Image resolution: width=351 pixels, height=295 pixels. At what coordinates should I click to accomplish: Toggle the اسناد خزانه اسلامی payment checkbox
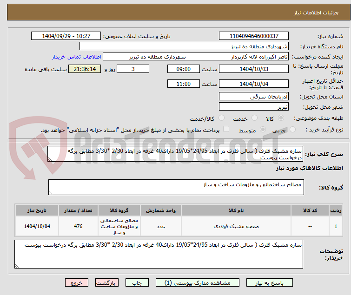click(x=226, y=129)
